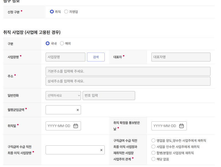Click the 대표자명 input field
Viewport: 221px width, 167px height.
pos(181,57)
